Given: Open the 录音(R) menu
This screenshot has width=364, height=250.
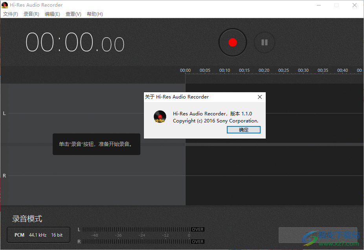Looking at the screenshot, I should point(31,14).
